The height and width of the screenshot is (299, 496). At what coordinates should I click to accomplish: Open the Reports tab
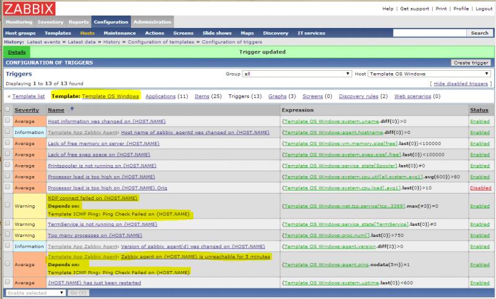(x=79, y=22)
